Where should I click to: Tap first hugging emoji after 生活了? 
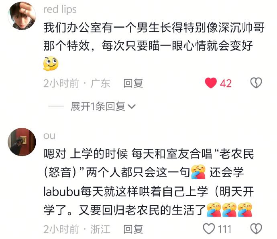pos(214,210)
